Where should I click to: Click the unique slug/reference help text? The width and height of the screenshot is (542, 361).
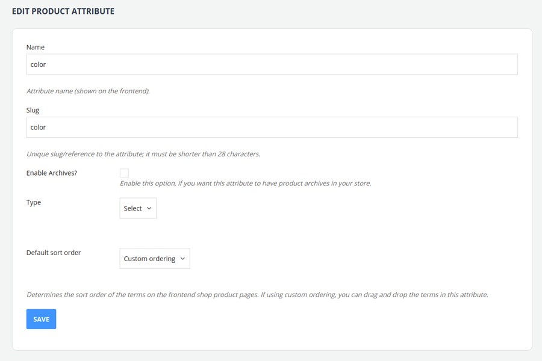(x=143, y=154)
